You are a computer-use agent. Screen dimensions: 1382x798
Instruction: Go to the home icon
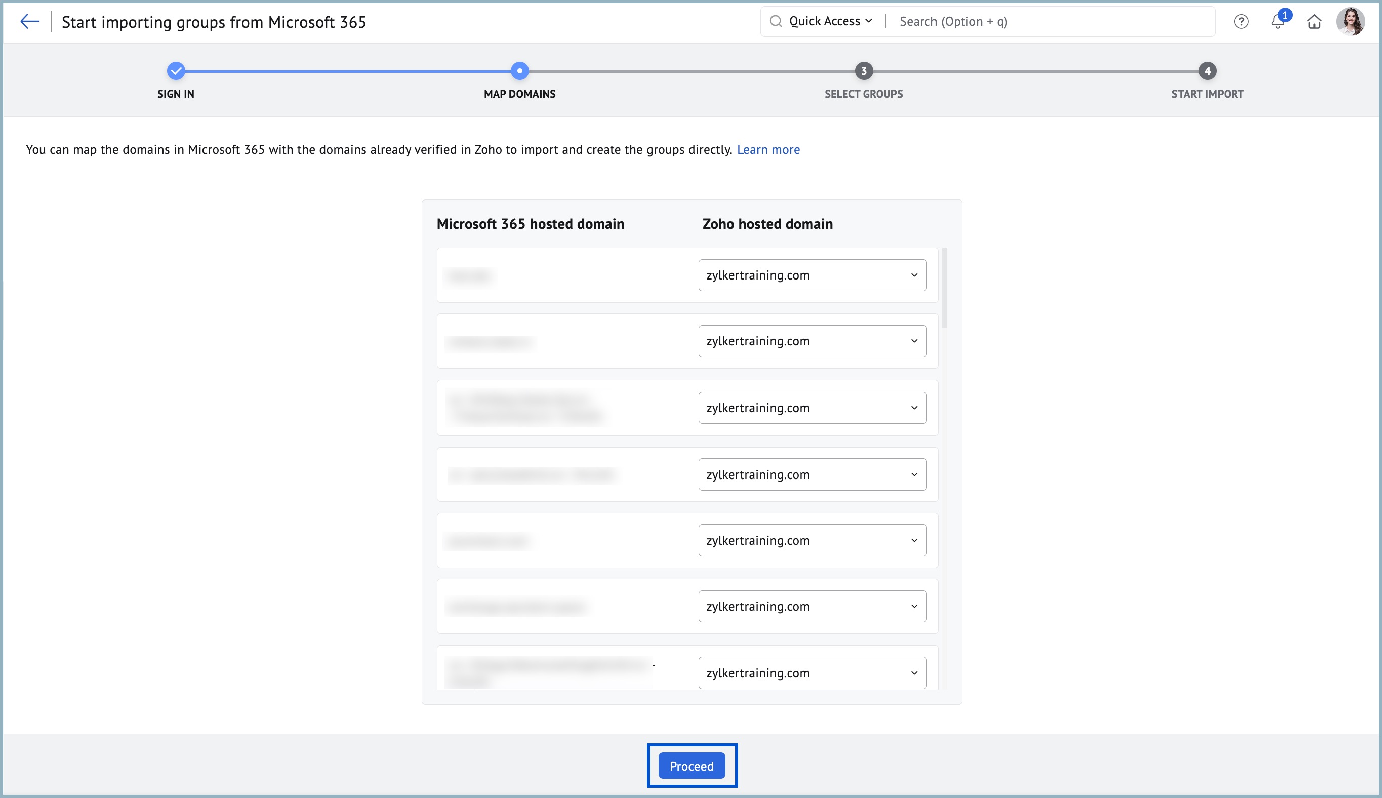[1314, 22]
